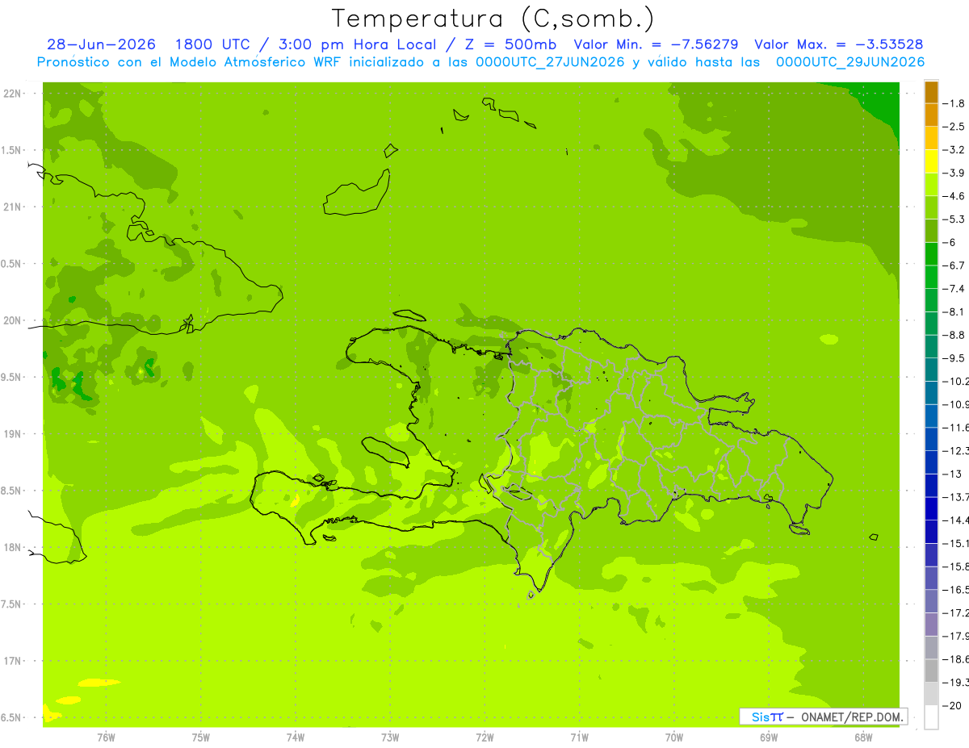Click the "69W" longitude axis label
The width and height of the screenshot is (969, 748).
[769, 737]
